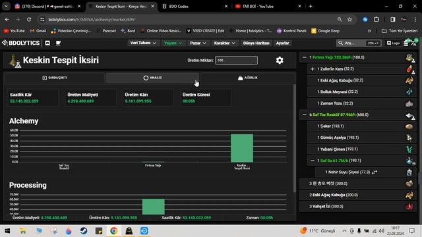Open the Pazar dropdown menu
This screenshot has height=237, width=422.
coord(198,43)
